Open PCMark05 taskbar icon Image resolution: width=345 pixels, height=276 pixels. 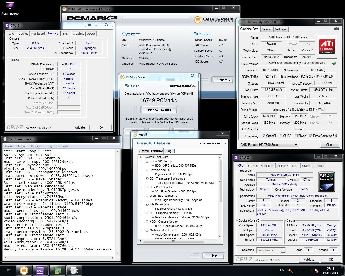point(24,270)
